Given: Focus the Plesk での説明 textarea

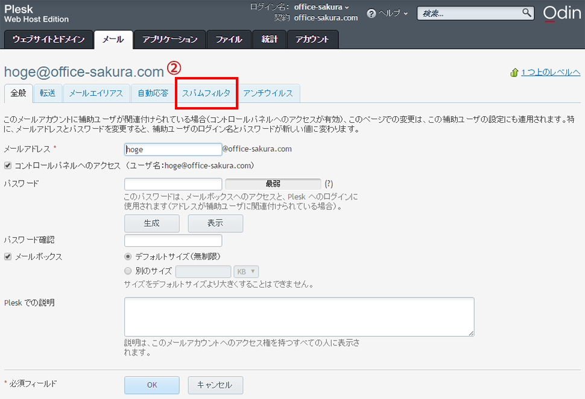Looking at the screenshot, I should click(x=299, y=317).
